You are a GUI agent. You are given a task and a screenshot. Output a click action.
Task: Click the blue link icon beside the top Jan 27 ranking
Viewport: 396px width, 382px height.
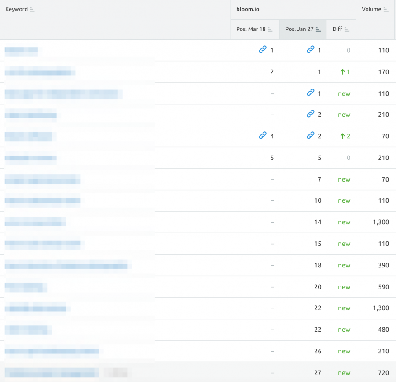pos(311,50)
